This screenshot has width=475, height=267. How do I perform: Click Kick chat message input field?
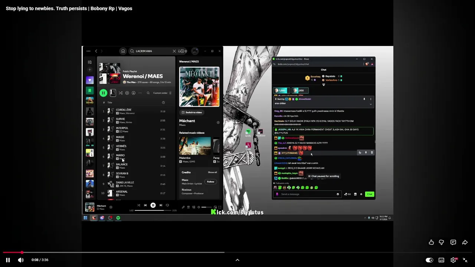click(307, 194)
